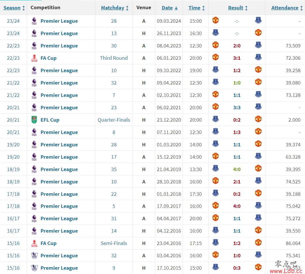The image size is (305, 274).
Task: Open FA Cup link for Third Round
Action: click(x=48, y=58)
